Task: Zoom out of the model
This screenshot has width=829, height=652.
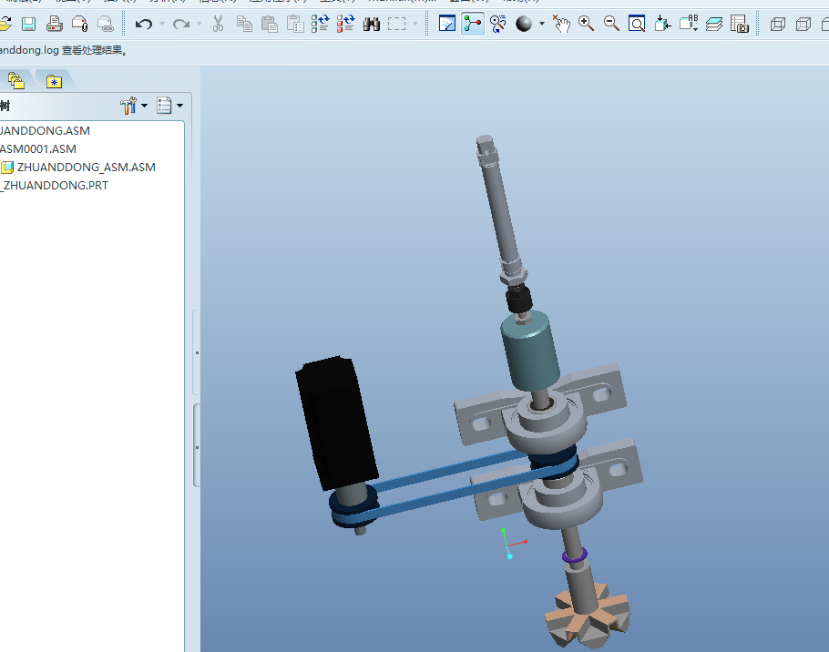Action: pyautogui.click(x=611, y=24)
